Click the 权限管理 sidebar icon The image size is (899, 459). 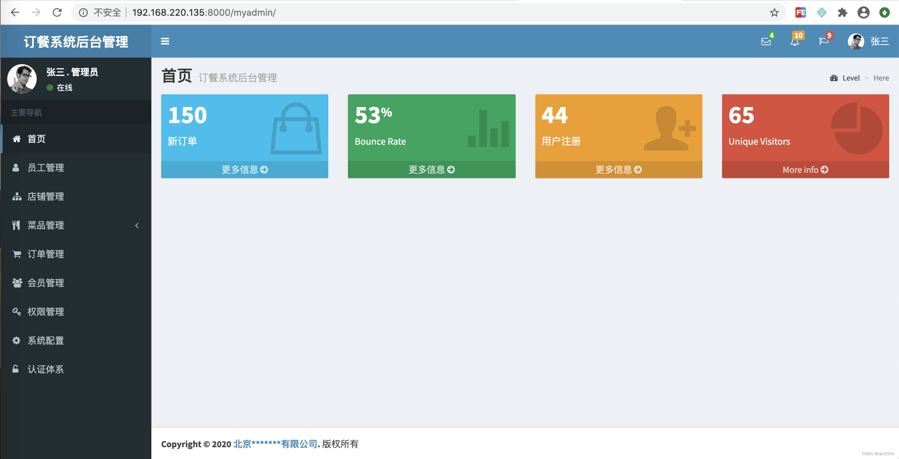(16, 311)
